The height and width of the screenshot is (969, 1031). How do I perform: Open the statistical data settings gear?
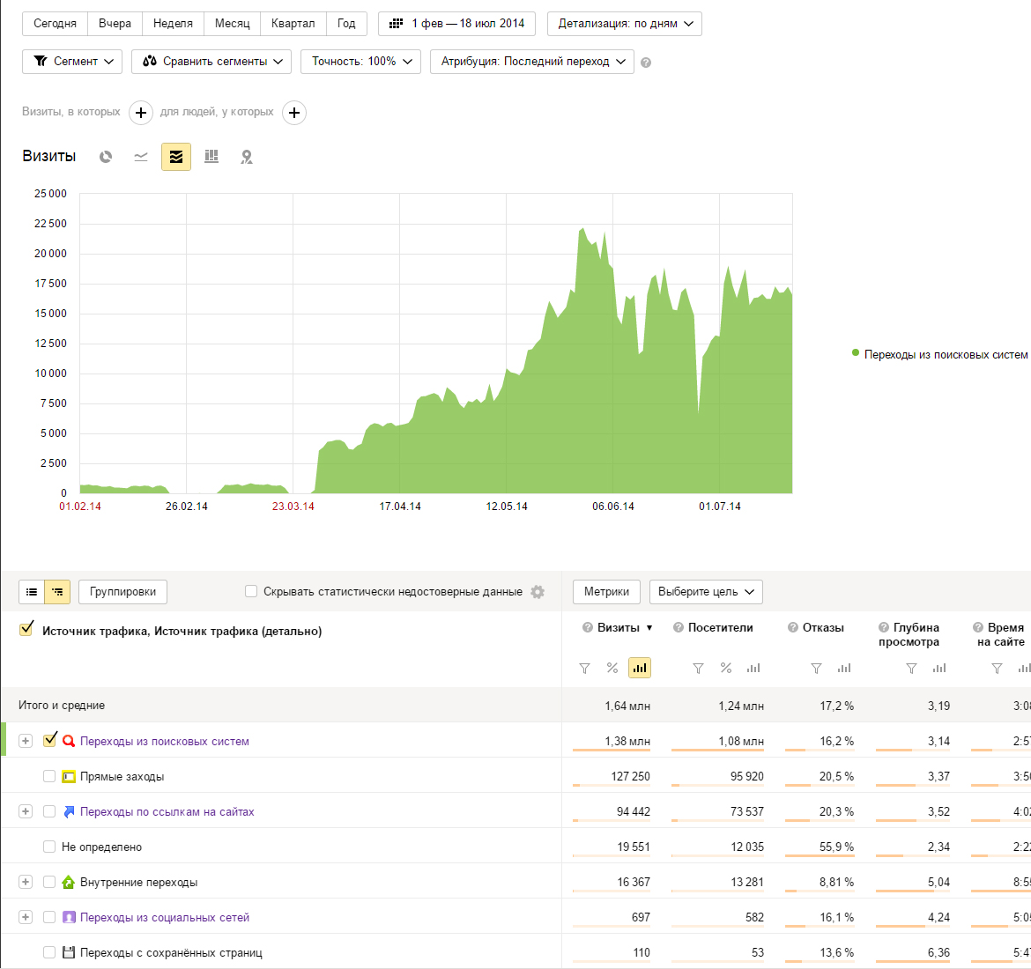pos(538,592)
